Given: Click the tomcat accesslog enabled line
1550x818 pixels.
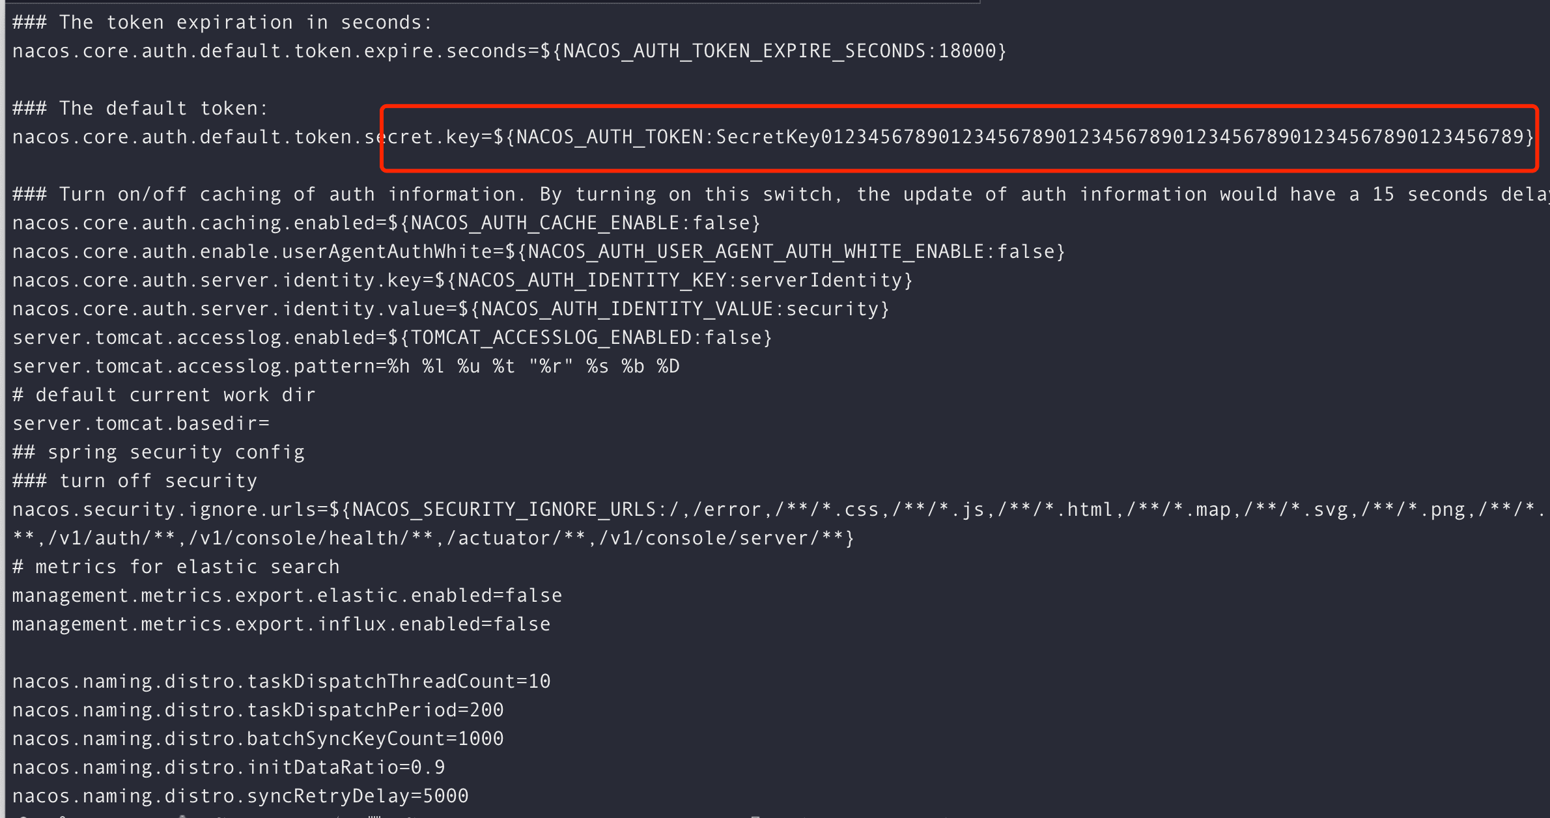Looking at the screenshot, I should (x=392, y=337).
